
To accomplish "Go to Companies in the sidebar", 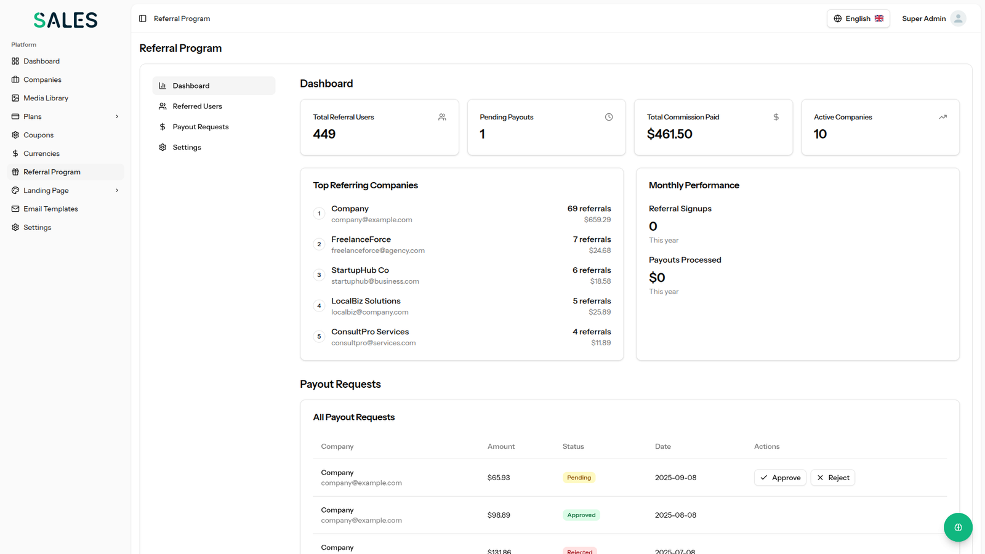I will point(42,79).
